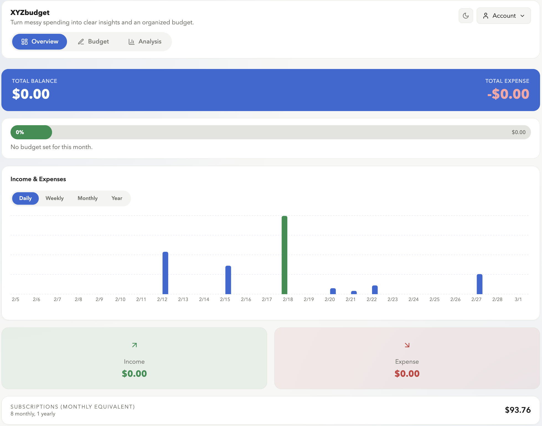Click the person icon next to Account
This screenshot has height=426, width=542.
click(x=486, y=16)
